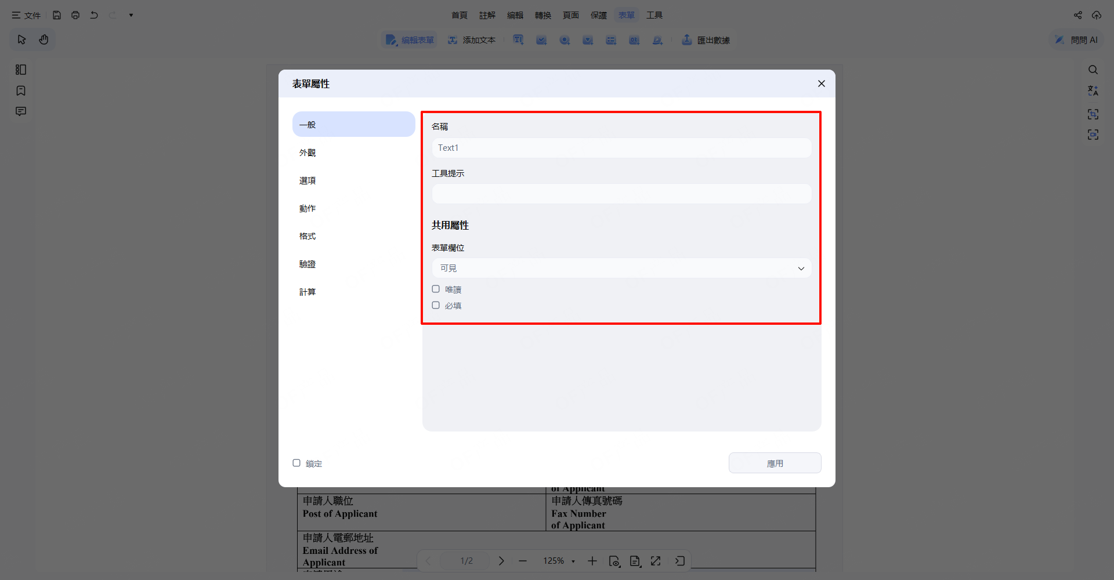Select the add push button tool
The width and height of the screenshot is (1114, 580).
pos(634,40)
